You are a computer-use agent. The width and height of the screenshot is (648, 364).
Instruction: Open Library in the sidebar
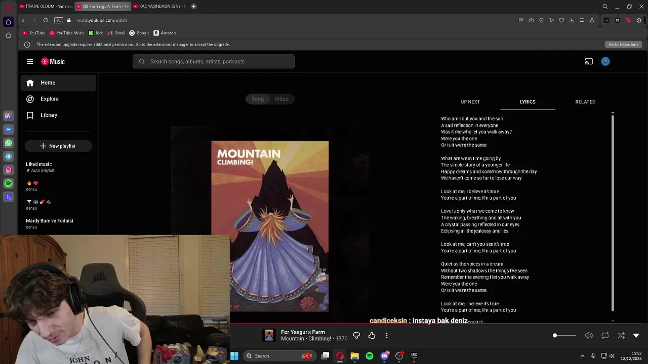click(x=58, y=115)
